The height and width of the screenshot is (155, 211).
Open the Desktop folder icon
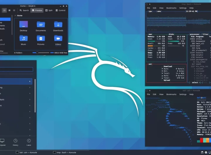pyautogui.click(x=23, y=25)
